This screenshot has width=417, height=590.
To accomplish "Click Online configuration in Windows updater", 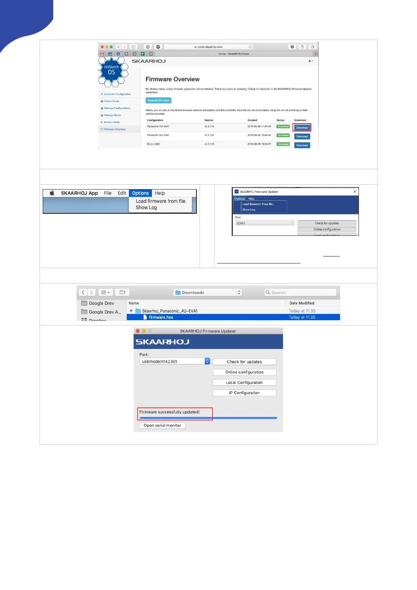I will 327,229.
